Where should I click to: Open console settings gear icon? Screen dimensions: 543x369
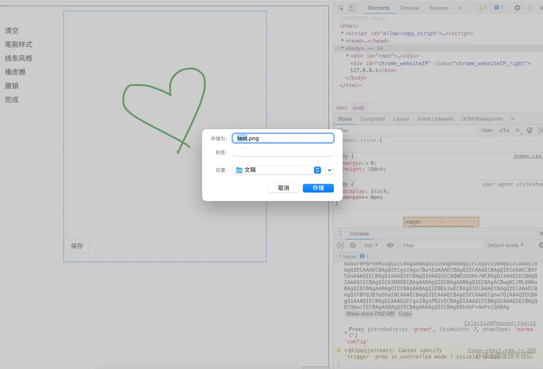(x=540, y=246)
